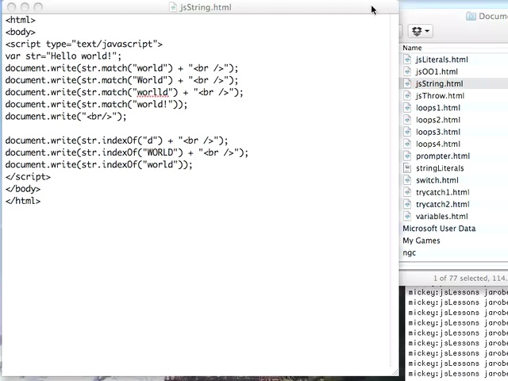Click the indexOf("WORLD") code line
This screenshot has width=508, height=381.
pos(127,152)
